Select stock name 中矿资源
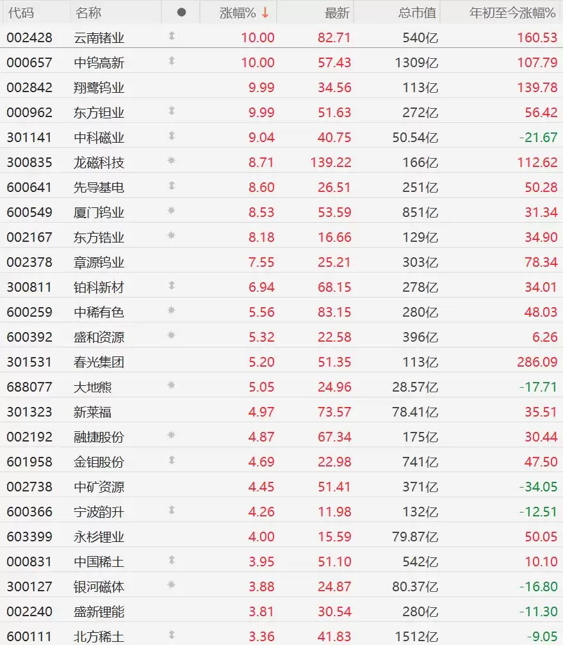This screenshot has width=563, height=645. tap(99, 487)
